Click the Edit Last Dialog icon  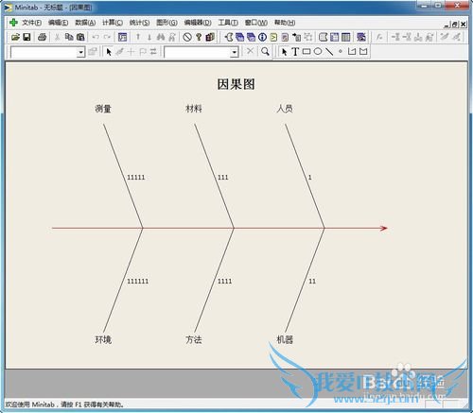(122, 37)
